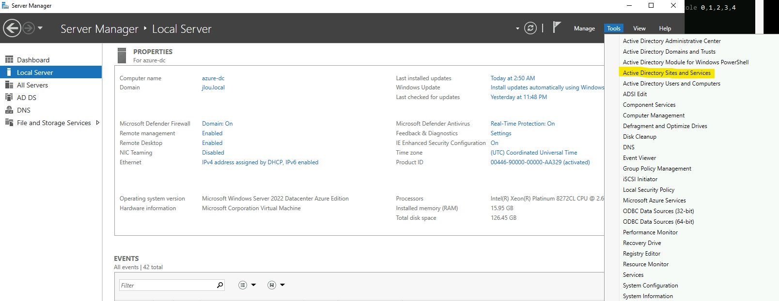Click Install updates automatically link
Image resolution: width=779 pixels, height=301 pixels.
(x=547, y=87)
